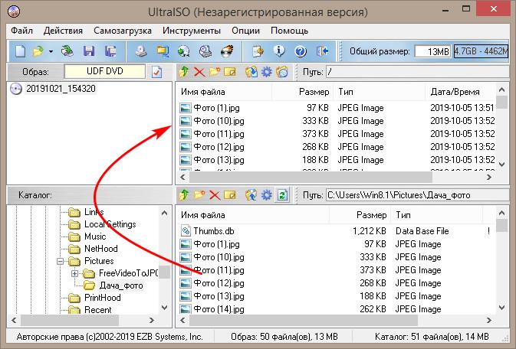Select the Music folder in the tree
The height and width of the screenshot is (349, 516).
point(95,236)
